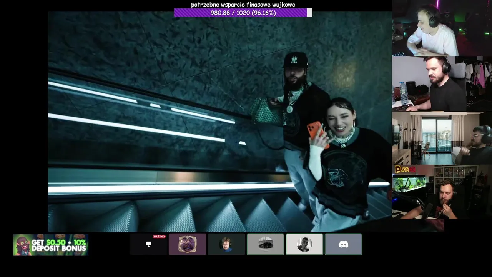Click the main music video stream area

click(x=220, y=121)
